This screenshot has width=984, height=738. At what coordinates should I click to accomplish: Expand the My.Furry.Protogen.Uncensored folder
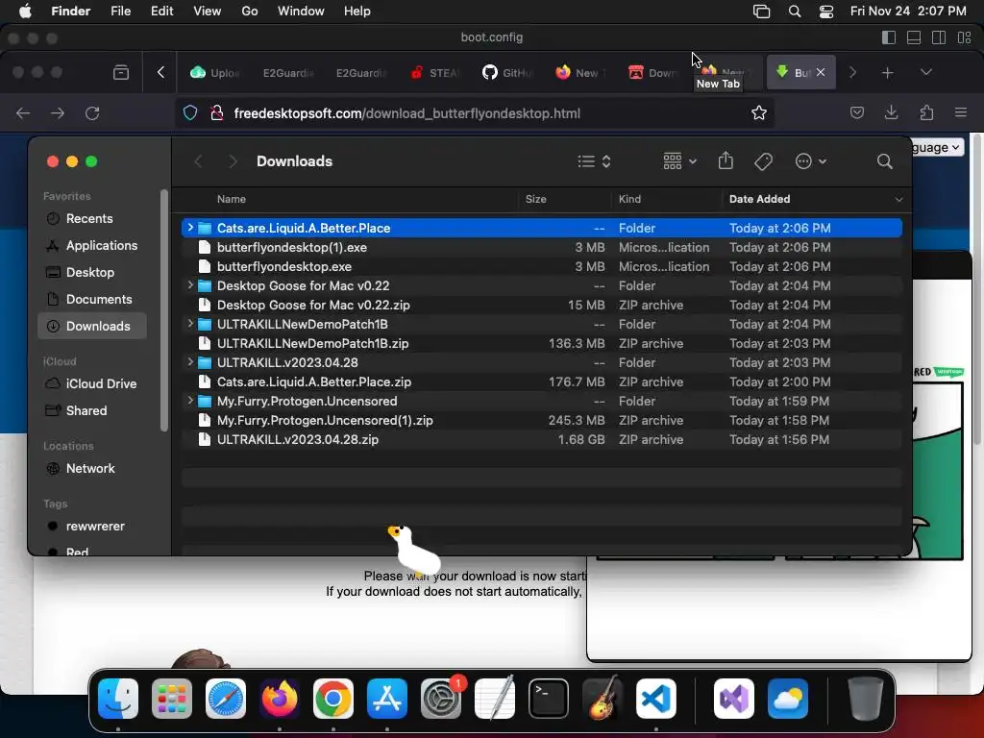pos(190,401)
